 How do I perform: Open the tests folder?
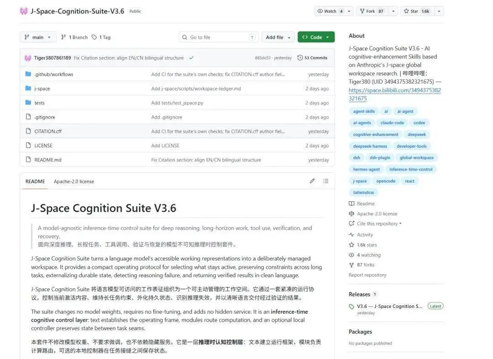point(39,103)
